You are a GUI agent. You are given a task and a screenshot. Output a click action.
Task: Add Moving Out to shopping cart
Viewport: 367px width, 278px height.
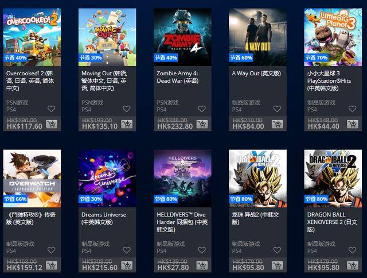pyautogui.click(x=127, y=124)
